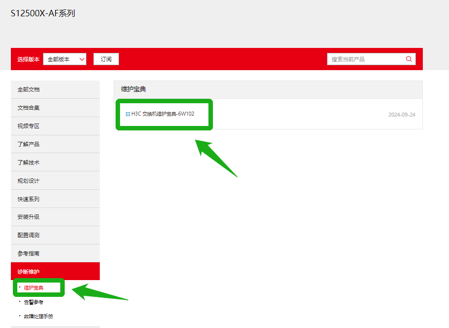Click the S12500X-AF系列 page title
Viewport: 449px width, 328px height.
(x=43, y=13)
